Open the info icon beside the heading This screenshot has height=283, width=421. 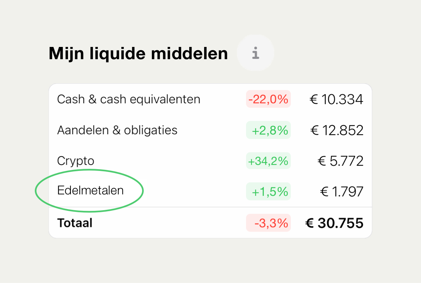coord(255,53)
